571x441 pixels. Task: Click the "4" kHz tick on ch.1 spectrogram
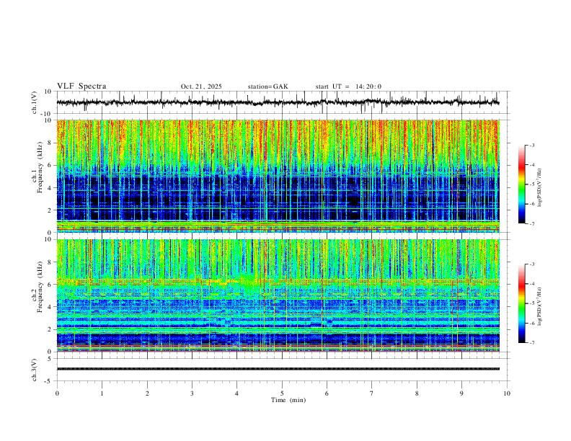click(50, 188)
